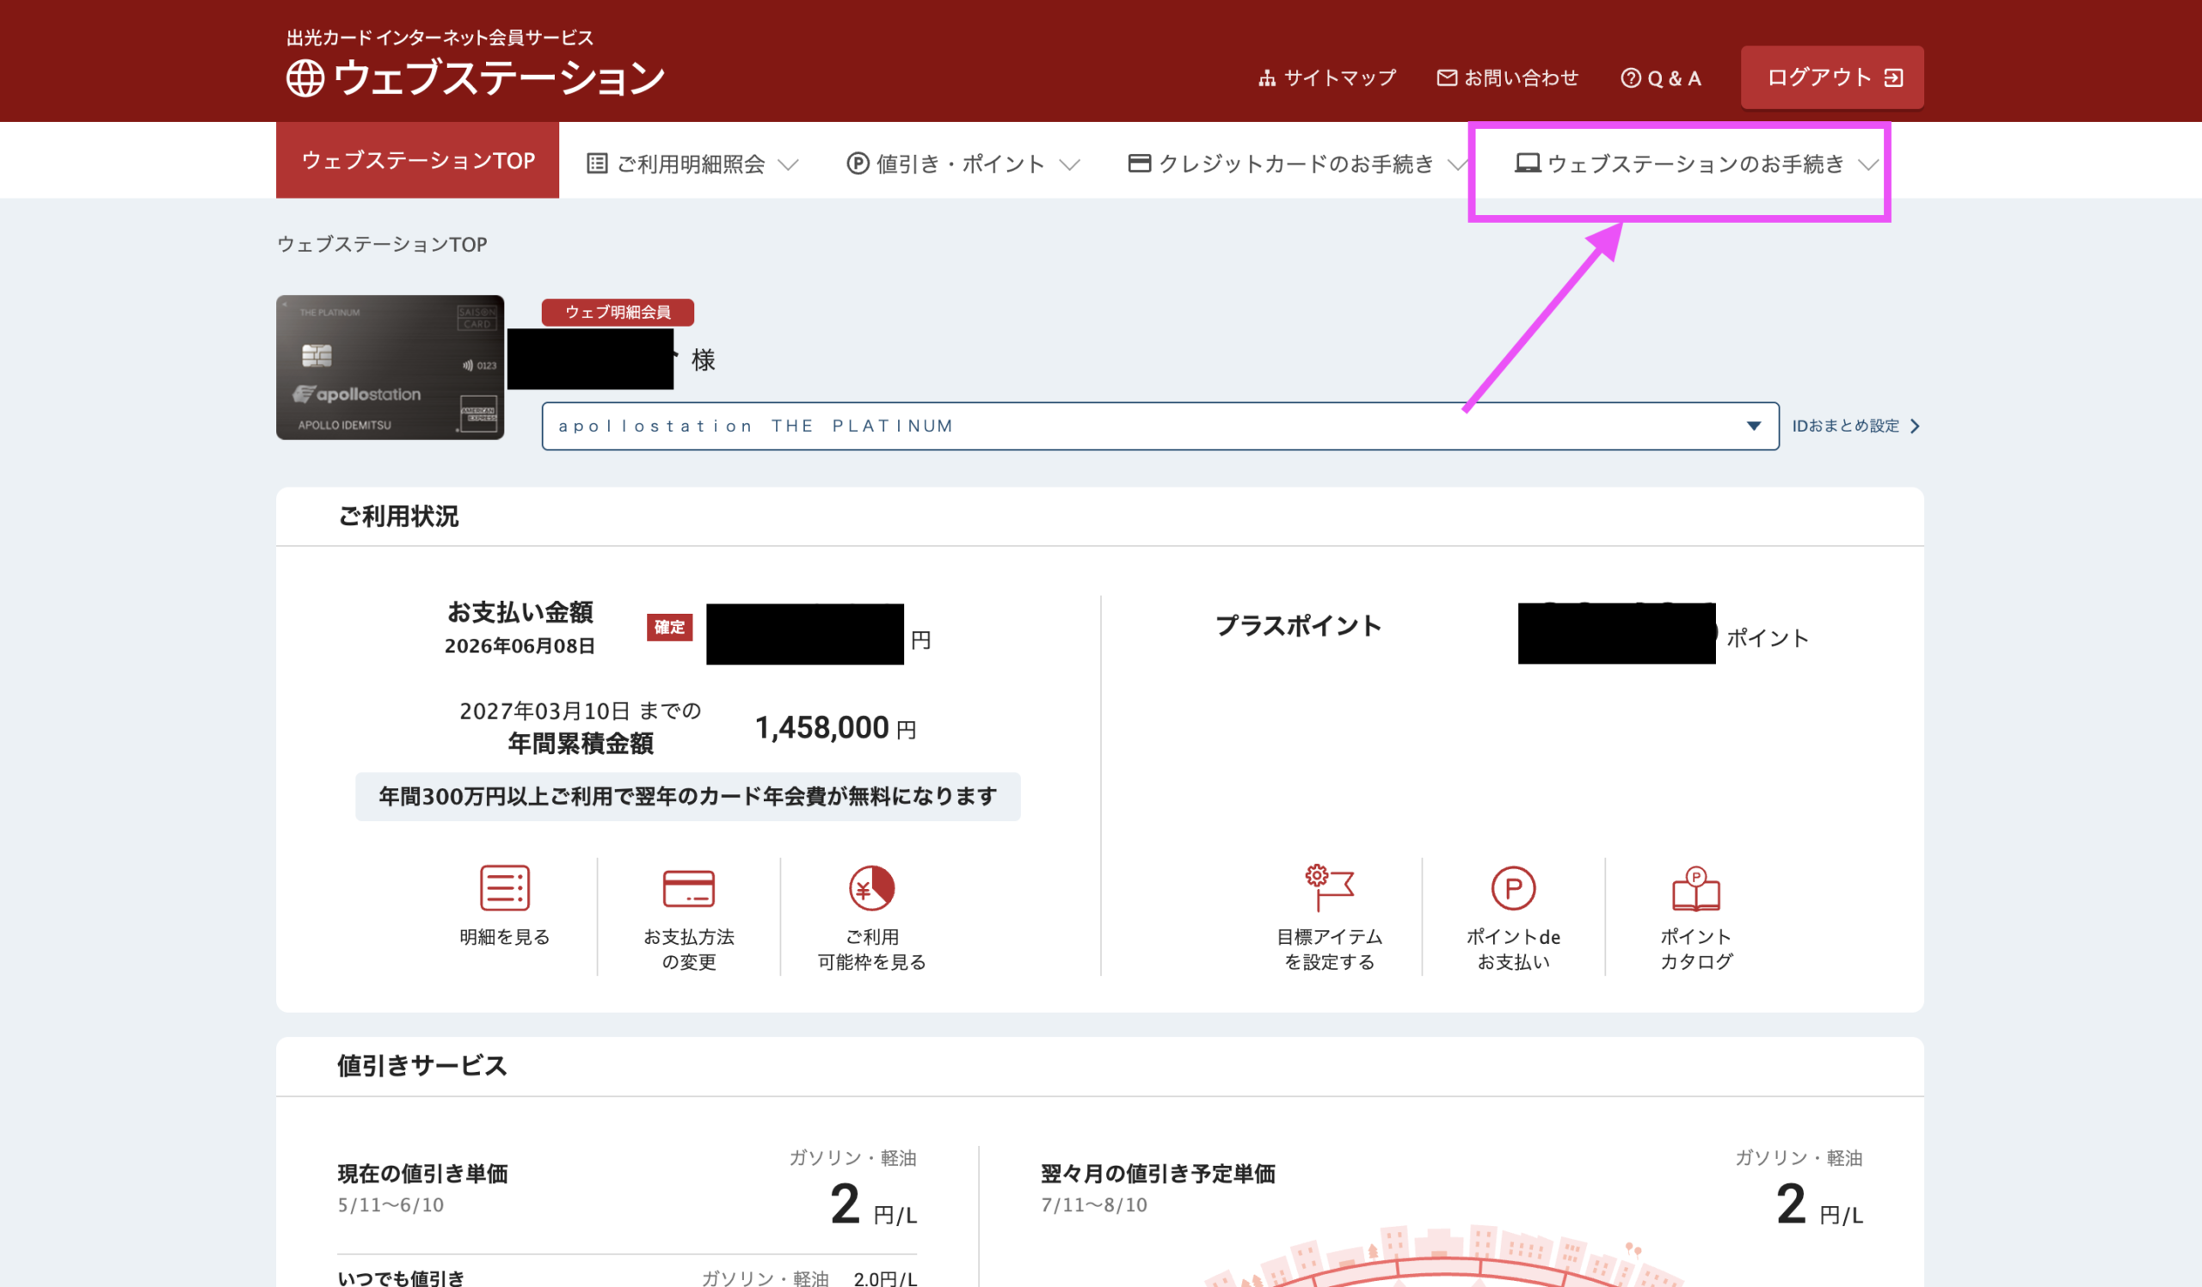Open the お問い合わせ link

pyautogui.click(x=1507, y=77)
